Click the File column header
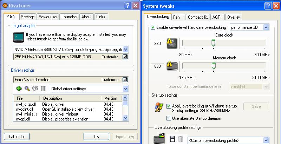281x144 pixels. click(x=26, y=98)
